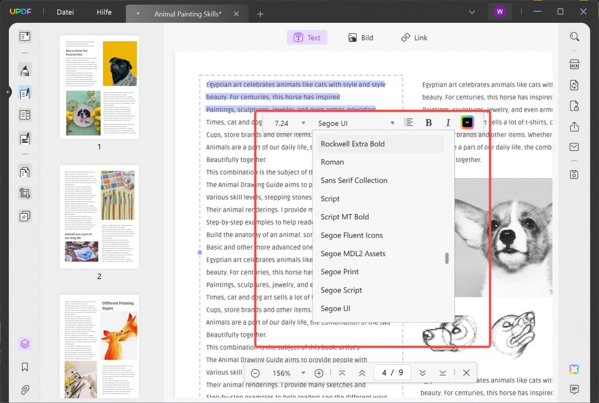
Task: Click the Save as other disk icon
Action: pyautogui.click(x=574, y=174)
